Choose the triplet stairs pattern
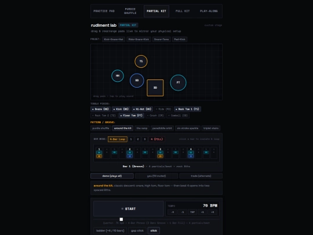313x235 pixels. click(211, 128)
